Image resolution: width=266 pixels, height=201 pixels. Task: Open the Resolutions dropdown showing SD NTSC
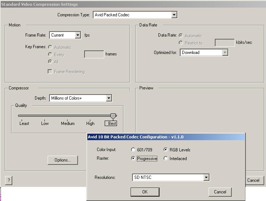point(171,177)
